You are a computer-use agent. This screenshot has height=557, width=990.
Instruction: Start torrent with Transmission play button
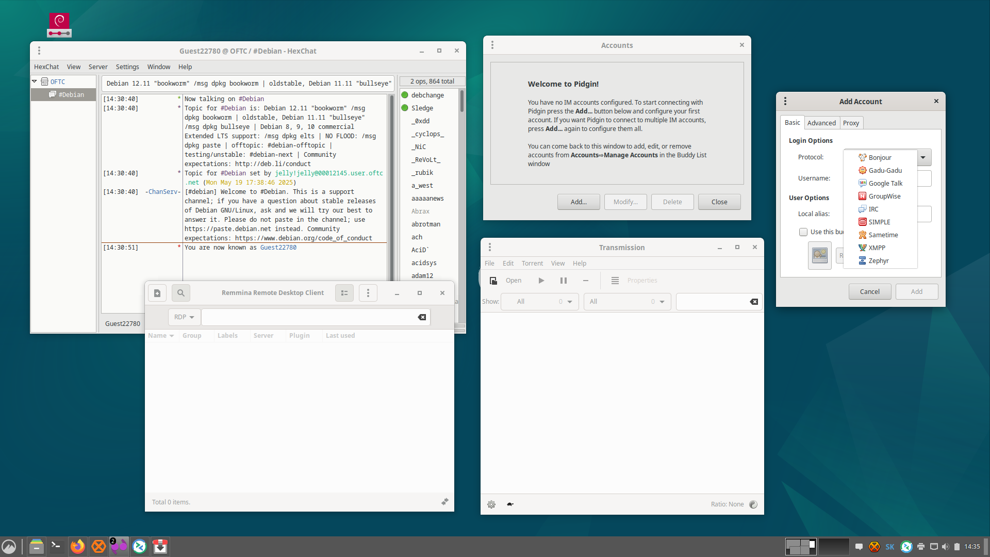point(541,281)
